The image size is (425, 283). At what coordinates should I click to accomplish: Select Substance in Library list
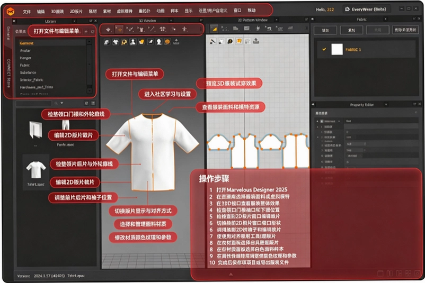[x=28, y=72]
